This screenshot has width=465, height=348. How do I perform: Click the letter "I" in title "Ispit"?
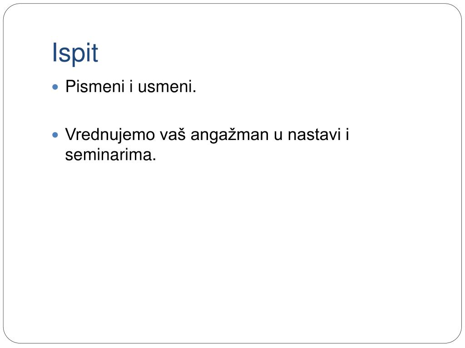[54, 53]
